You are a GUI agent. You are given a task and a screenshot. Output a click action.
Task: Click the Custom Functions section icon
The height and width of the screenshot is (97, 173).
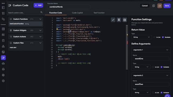click(x=11, y=19)
